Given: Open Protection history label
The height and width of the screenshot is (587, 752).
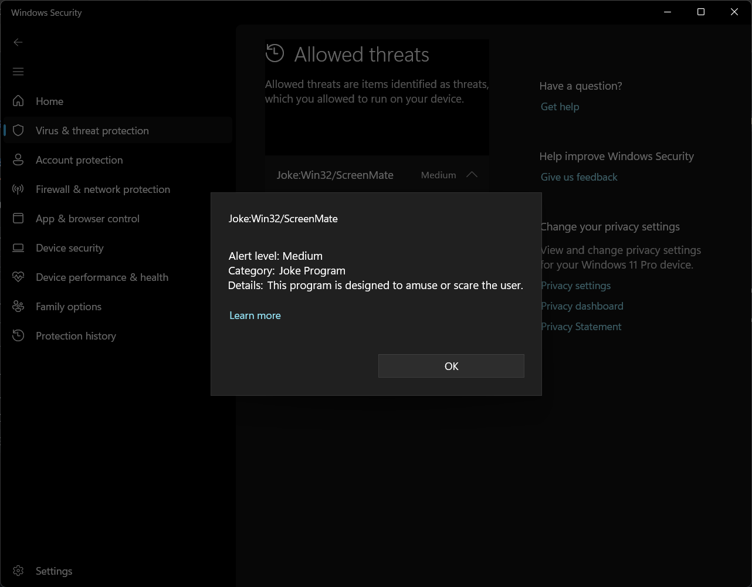Looking at the screenshot, I should (76, 336).
